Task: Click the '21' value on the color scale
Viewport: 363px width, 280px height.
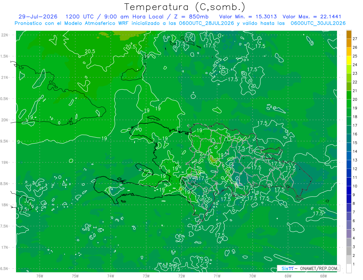Action: [355, 91]
